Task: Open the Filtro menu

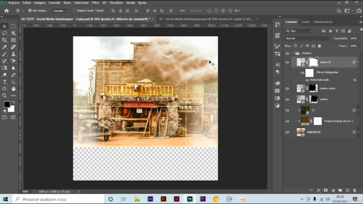Action: click(95, 3)
